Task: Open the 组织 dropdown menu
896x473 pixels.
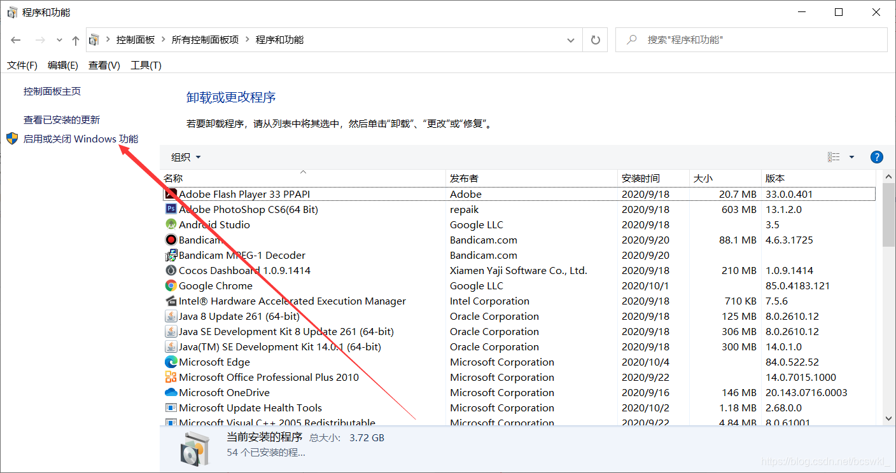Action: (186, 157)
